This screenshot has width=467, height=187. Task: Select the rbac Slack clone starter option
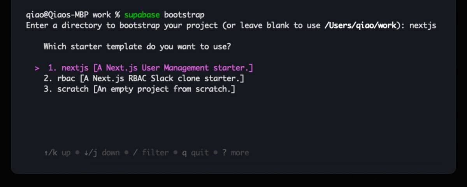pos(144,79)
